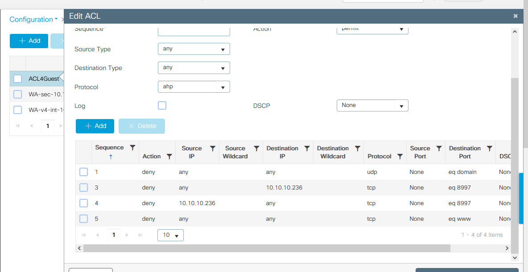
Task: Click the Delete button next to Add
Action: point(142,126)
